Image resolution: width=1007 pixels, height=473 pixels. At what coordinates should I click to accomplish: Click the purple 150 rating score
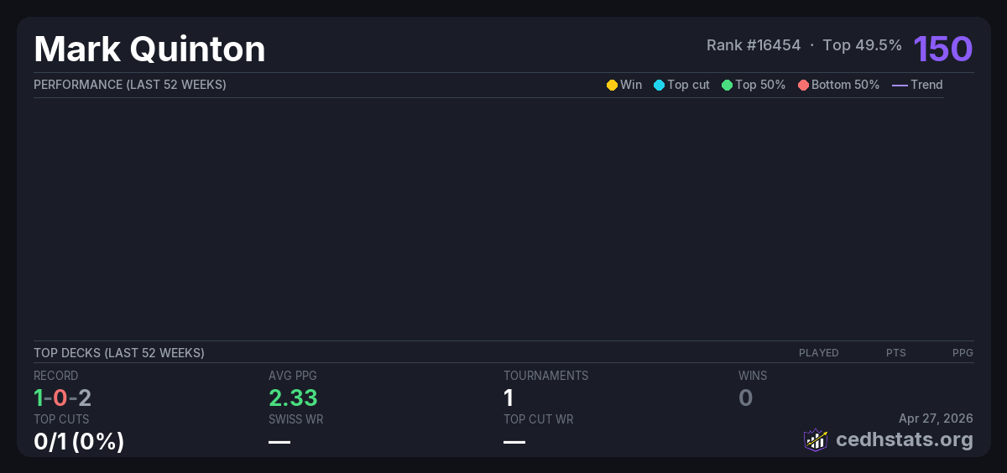coord(942,49)
